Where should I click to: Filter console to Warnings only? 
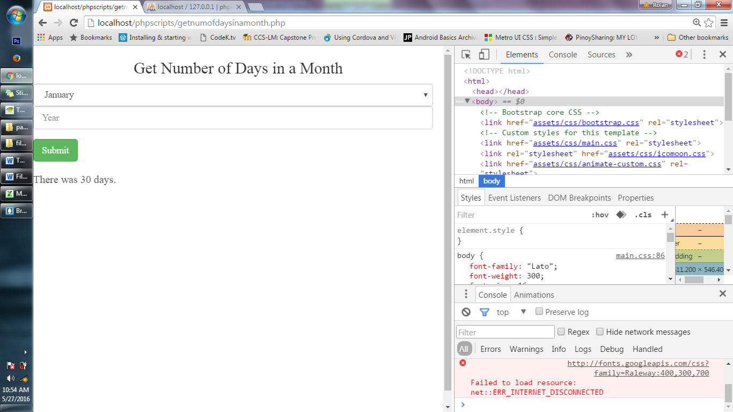pyautogui.click(x=526, y=349)
